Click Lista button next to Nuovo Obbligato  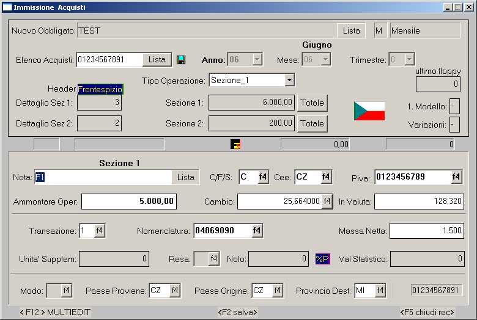point(352,31)
